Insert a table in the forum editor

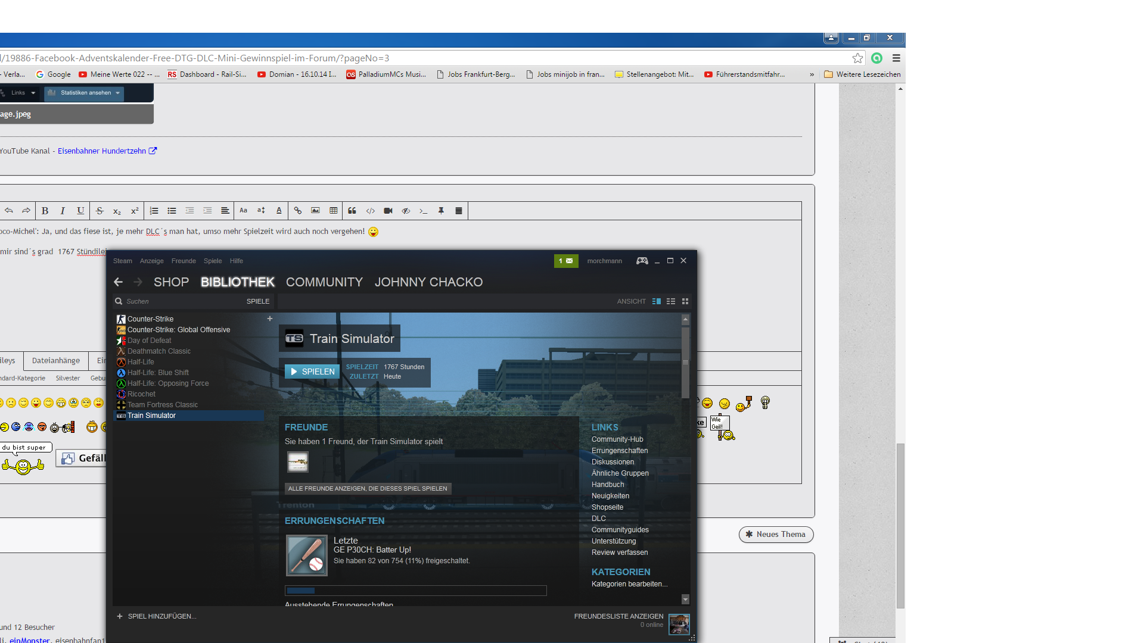[x=334, y=211]
